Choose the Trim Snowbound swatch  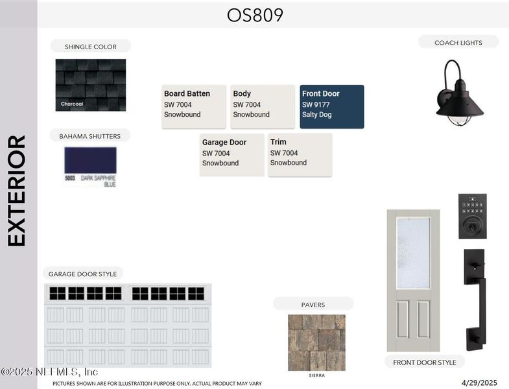coord(300,155)
